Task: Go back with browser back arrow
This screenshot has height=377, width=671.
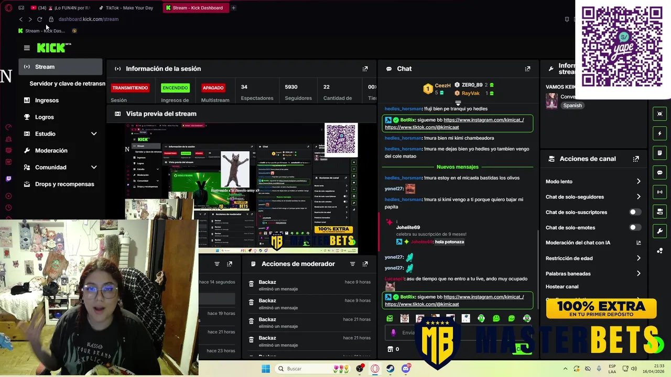Action: point(21,19)
